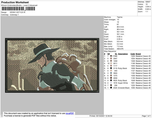Click the 'Brand' column header

pos(138,54)
